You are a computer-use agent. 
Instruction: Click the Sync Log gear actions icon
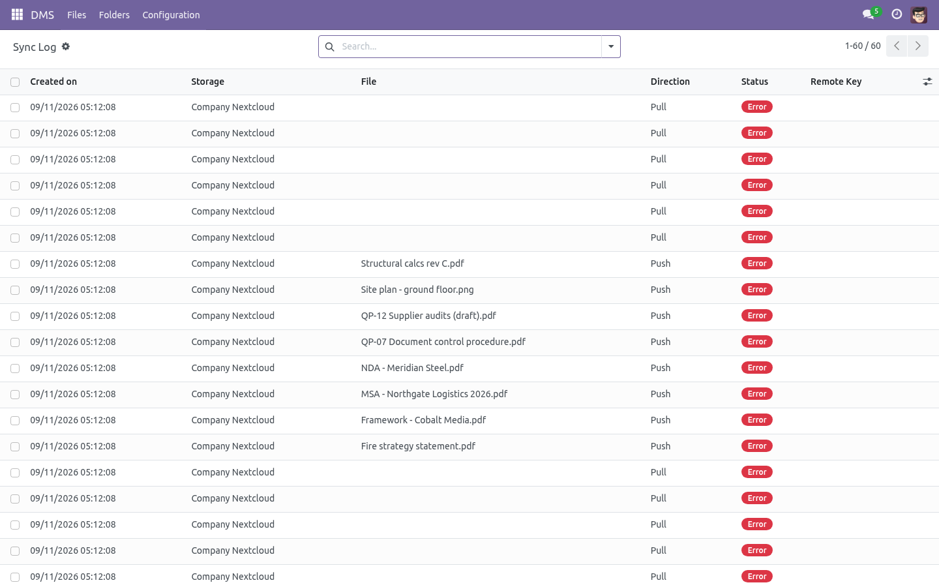click(66, 46)
